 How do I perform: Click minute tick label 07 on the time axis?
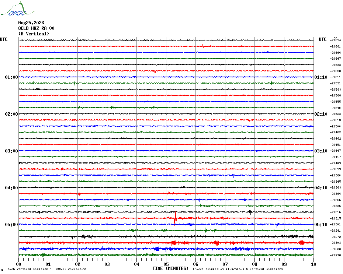pyautogui.click(x=225, y=264)
